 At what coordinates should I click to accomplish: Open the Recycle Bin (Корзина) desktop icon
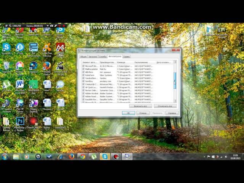(x=6, y=66)
